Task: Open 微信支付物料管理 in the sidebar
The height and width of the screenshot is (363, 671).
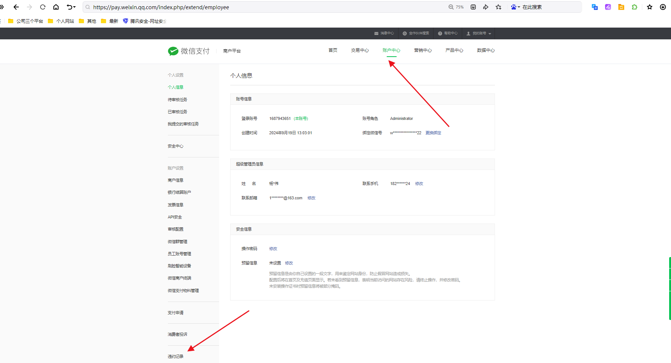Action: [x=183, y=291]
